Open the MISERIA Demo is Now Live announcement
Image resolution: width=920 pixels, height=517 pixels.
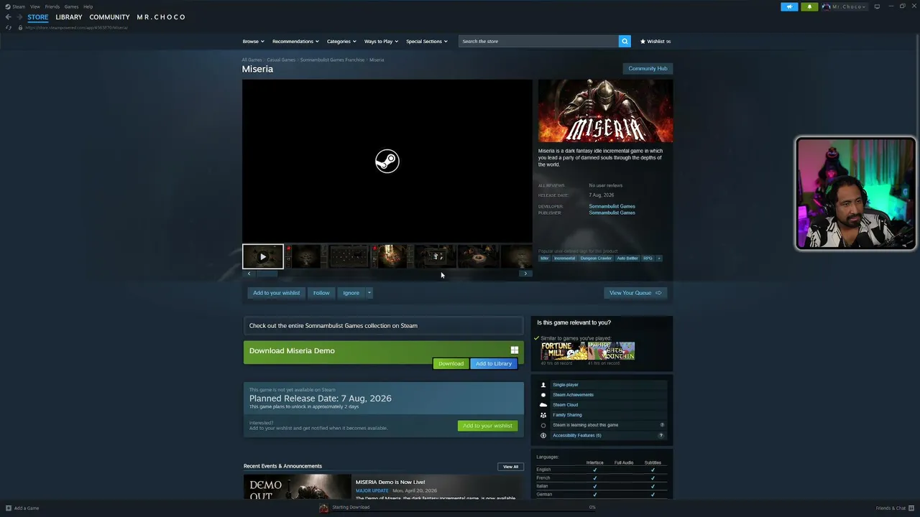(x=390, y=482)
